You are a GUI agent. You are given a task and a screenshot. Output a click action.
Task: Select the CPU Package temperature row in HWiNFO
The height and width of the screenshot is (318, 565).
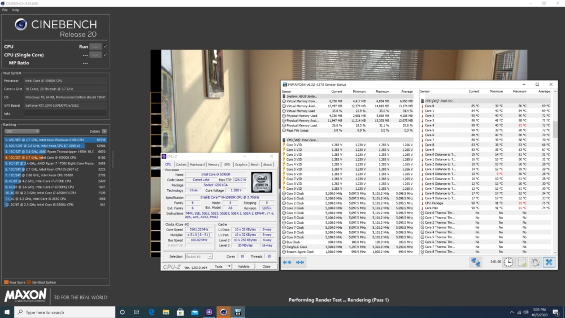click(x=486, y=203)
